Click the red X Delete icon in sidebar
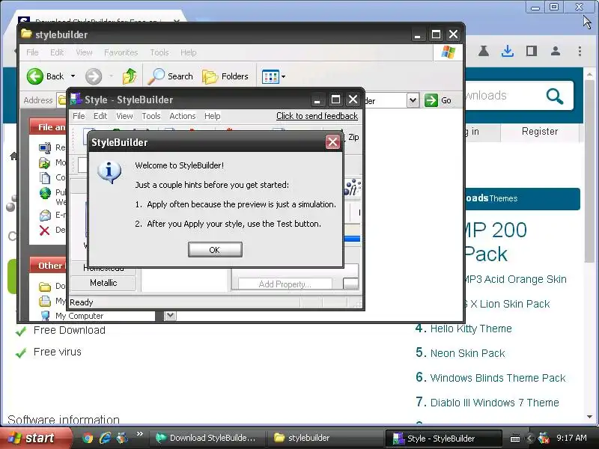 (45, 230)
